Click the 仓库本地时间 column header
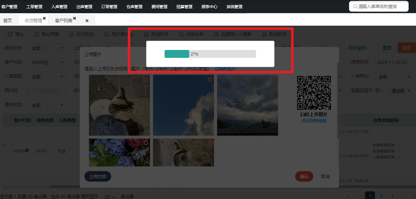 [x=386, y=120]
